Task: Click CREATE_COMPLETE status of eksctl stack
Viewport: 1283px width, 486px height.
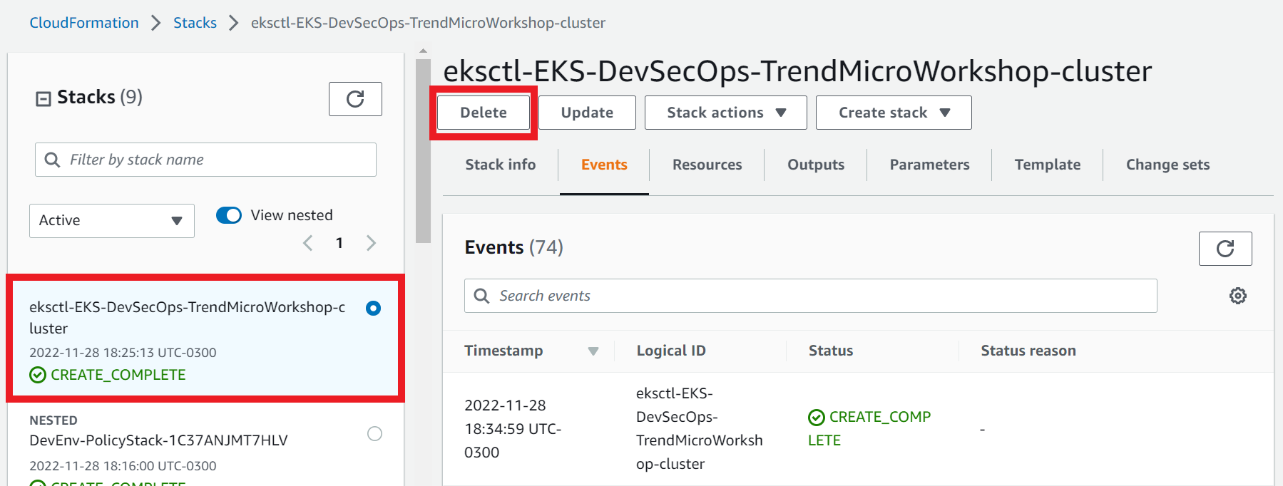Action: click(x=108, y=375)
